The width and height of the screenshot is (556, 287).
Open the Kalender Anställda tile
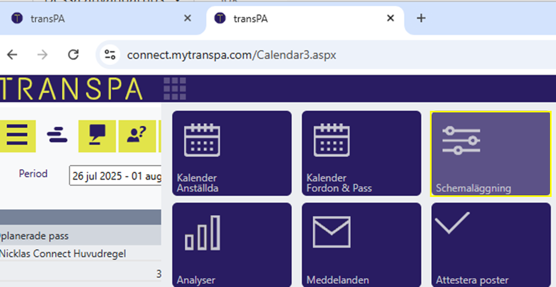click(232, 153)
